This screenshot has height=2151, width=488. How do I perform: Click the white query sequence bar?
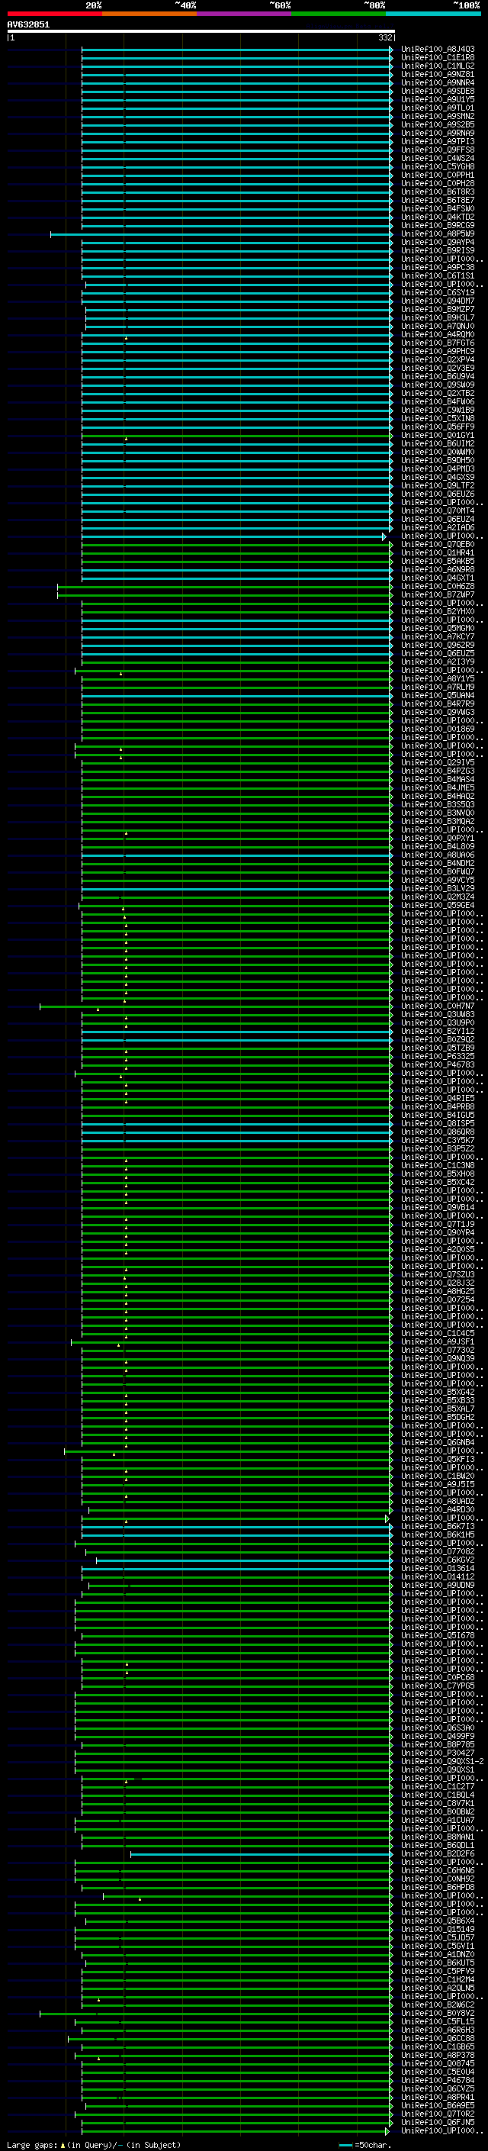pos(201,32)
